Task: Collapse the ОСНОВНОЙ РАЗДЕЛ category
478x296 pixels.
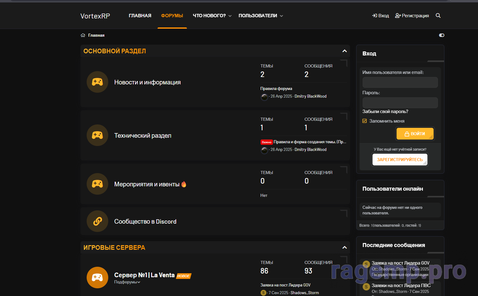Action: point(344,51)
